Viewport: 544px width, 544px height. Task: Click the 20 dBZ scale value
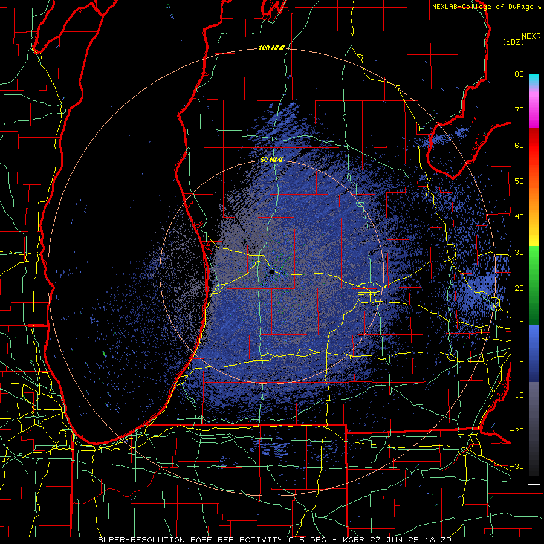(519, 288)
